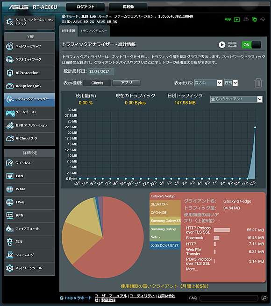Image resolution: width=271 pixels, height=306 pixels.
Task: Open Firewall (ファイアウォール) flame icon
Action: 10,229
